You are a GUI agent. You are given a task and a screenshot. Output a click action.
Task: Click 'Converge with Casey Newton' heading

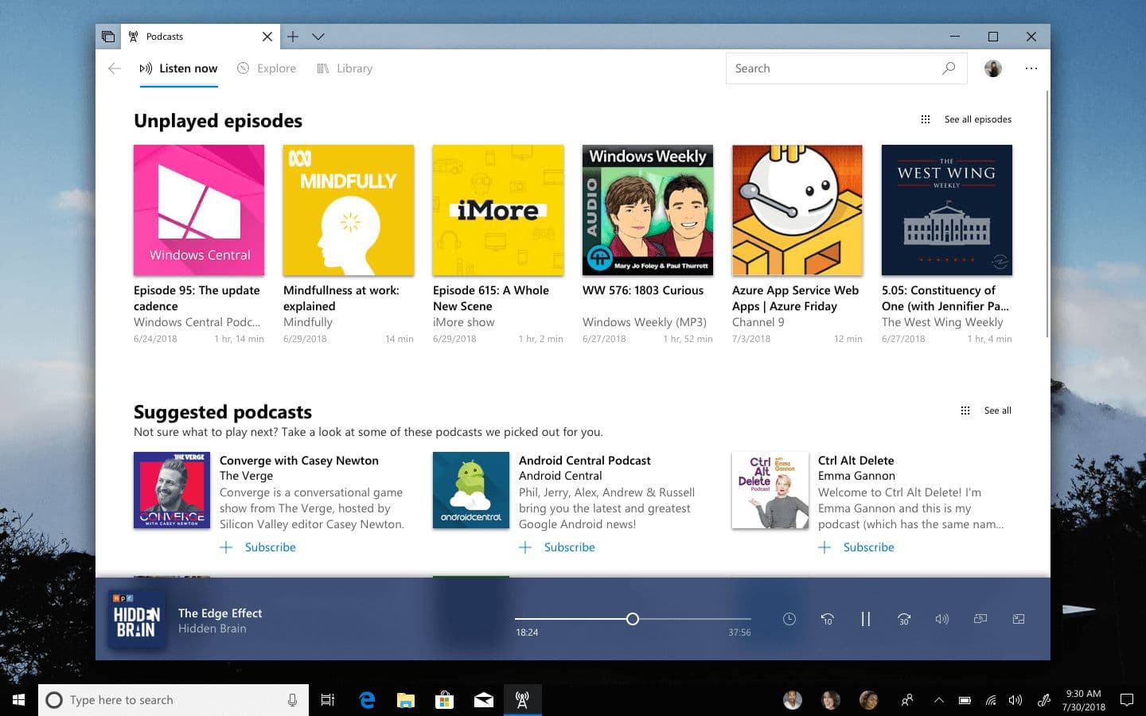299,461
